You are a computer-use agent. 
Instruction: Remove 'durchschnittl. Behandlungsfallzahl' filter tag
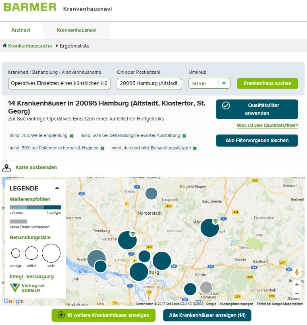click(195, 148)
